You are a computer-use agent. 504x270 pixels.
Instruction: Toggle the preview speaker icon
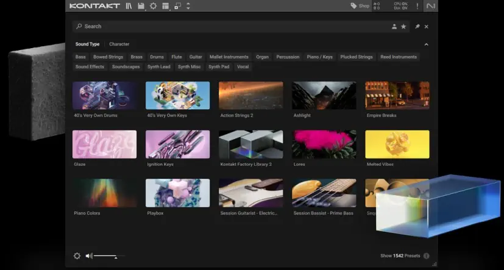89,256
